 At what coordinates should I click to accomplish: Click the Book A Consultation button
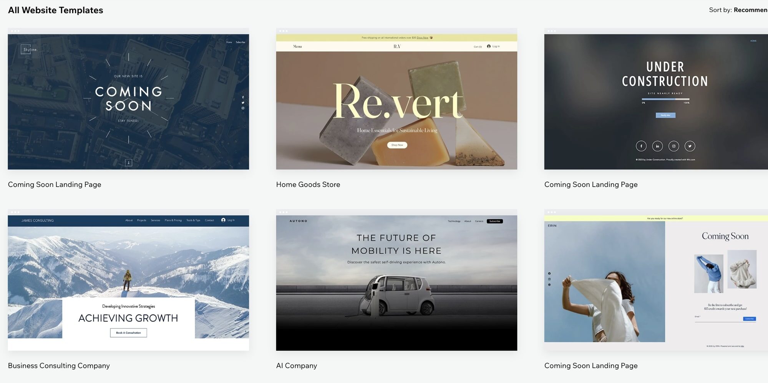128,333
